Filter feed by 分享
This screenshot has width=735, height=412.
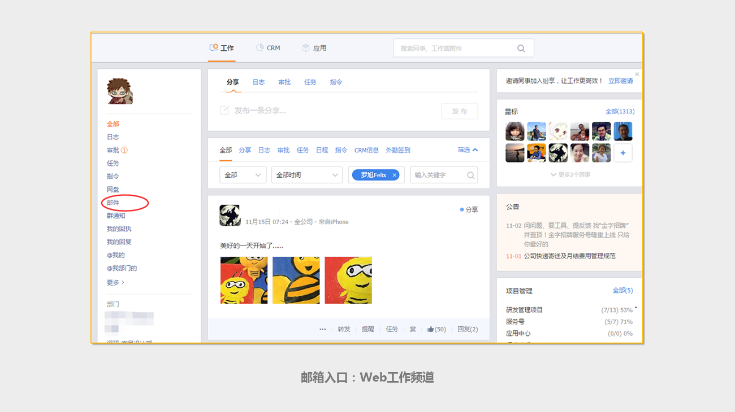[x=245, y=150]
